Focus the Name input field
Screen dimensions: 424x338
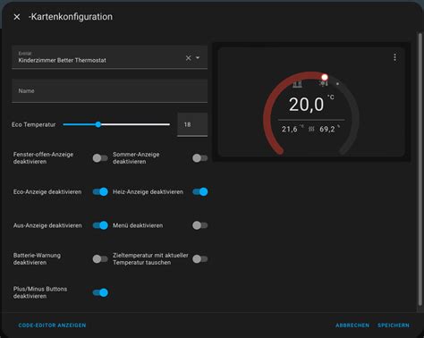[109, 91]
